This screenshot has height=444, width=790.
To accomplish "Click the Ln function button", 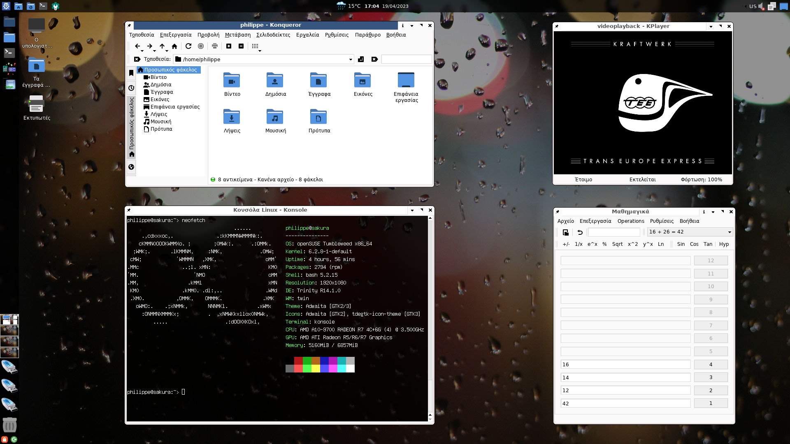I will 661,244.
